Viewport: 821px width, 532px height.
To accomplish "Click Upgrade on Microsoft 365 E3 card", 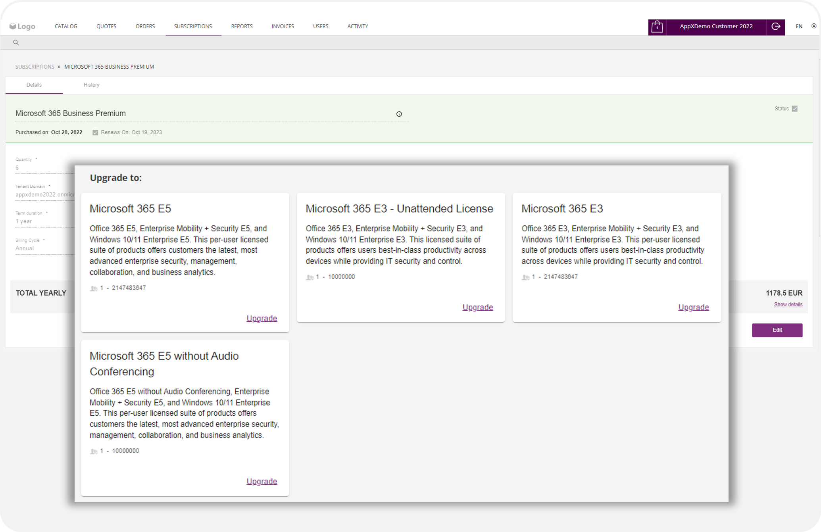I will click(694, 307).
